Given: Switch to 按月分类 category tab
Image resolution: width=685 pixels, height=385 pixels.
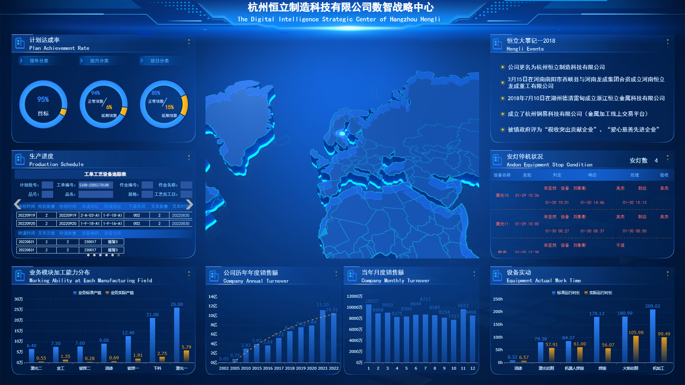Looking at the screenshot, I should 99,61.
